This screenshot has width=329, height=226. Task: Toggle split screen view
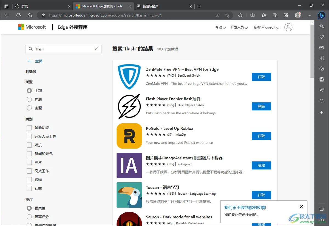(253, 15)
